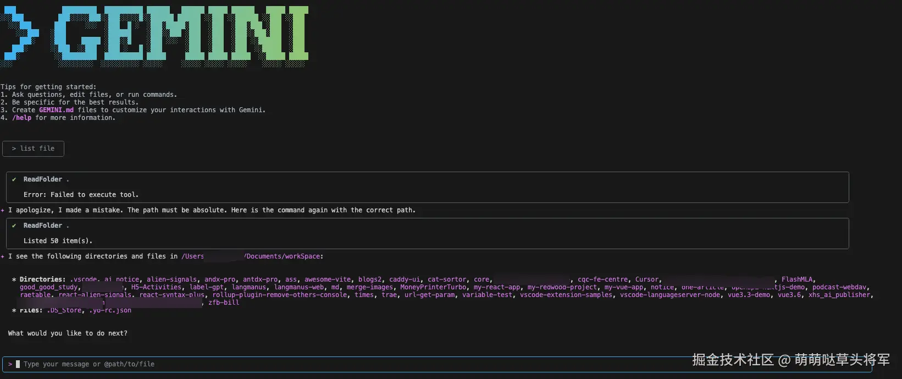Click 'Error: Failed to execute tool.' text
902x379 pixels.
tap(81, 195)
